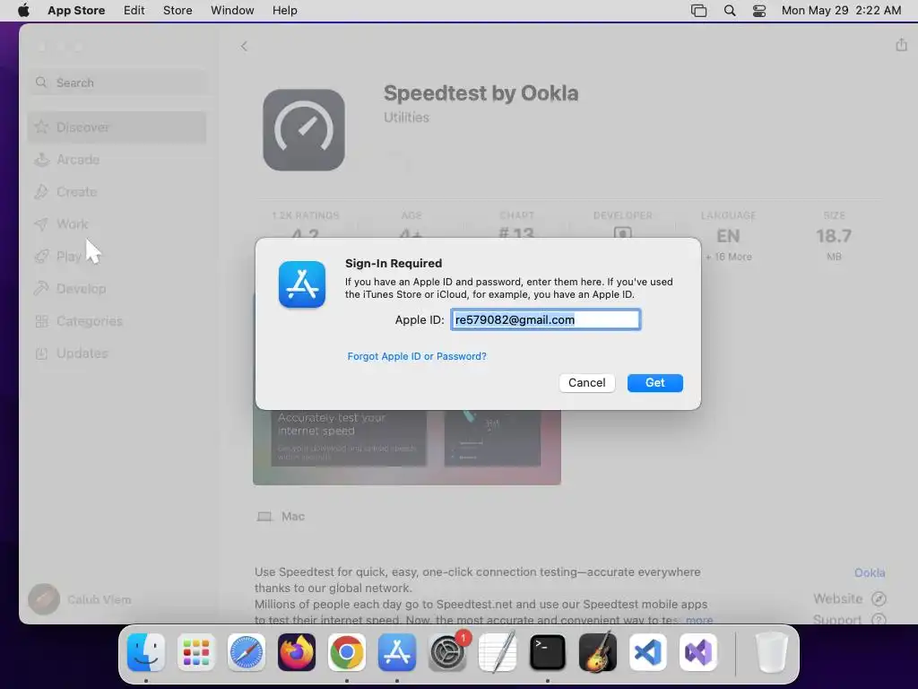This screenshot has width=918, height=689.
Task: Open first screenshot 'Accurately test your internet speed'
Action: (349, 438)
